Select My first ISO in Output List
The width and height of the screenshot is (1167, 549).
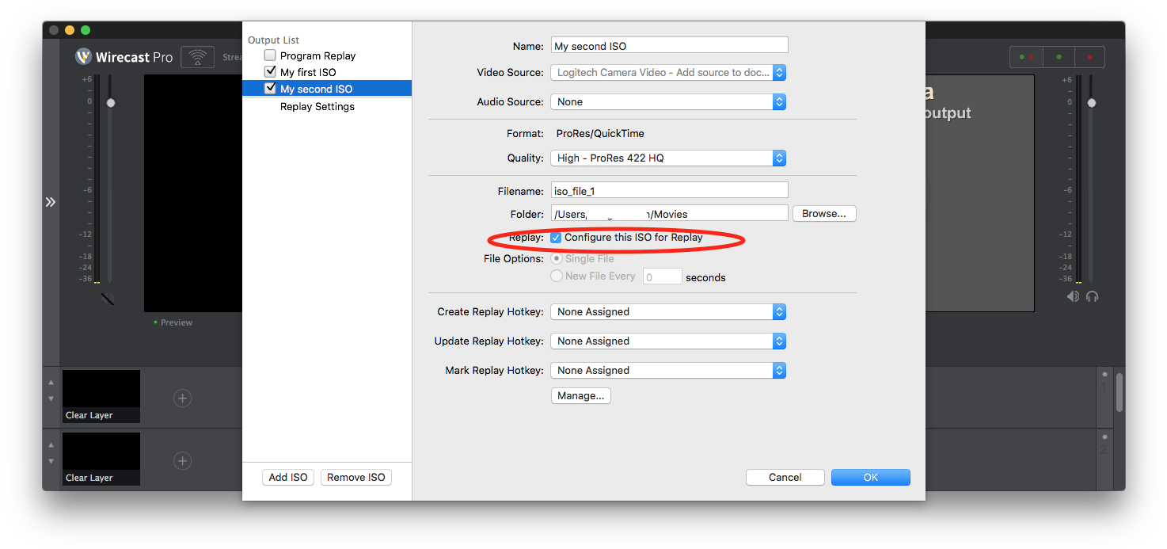(x=308, y=72)
